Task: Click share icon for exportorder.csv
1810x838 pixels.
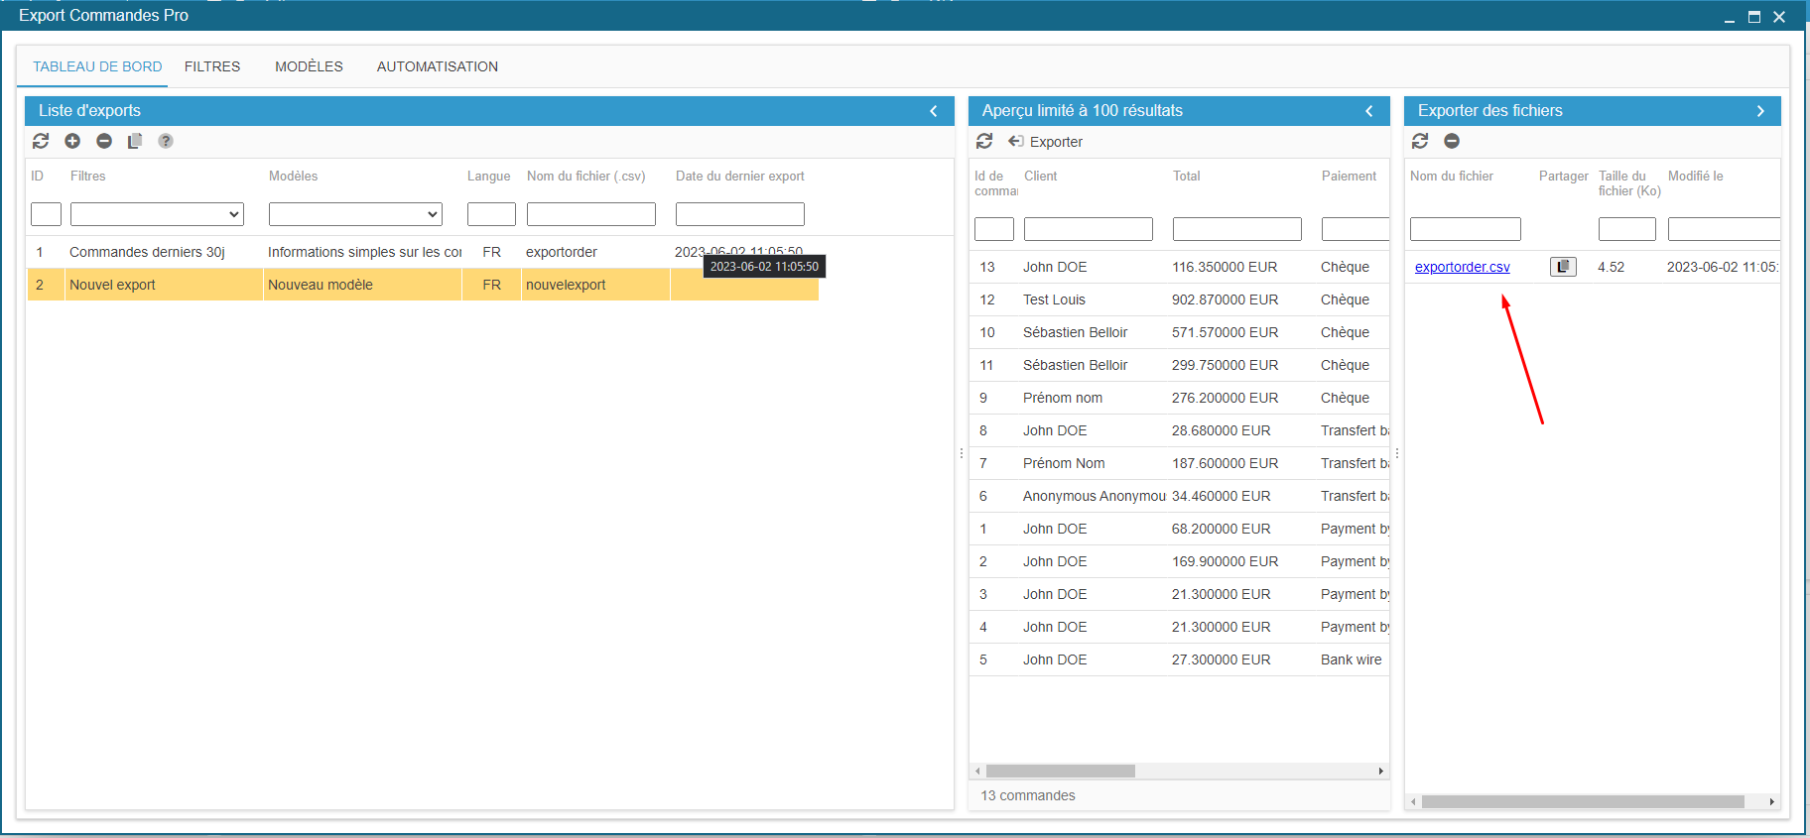Action: (1563, 267)
